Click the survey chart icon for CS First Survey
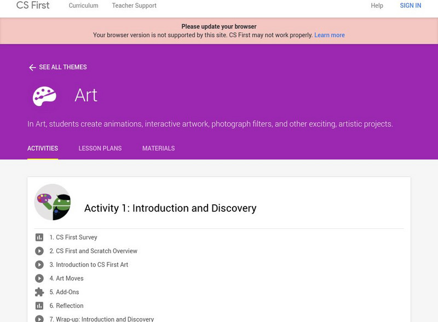 [39, 237]
